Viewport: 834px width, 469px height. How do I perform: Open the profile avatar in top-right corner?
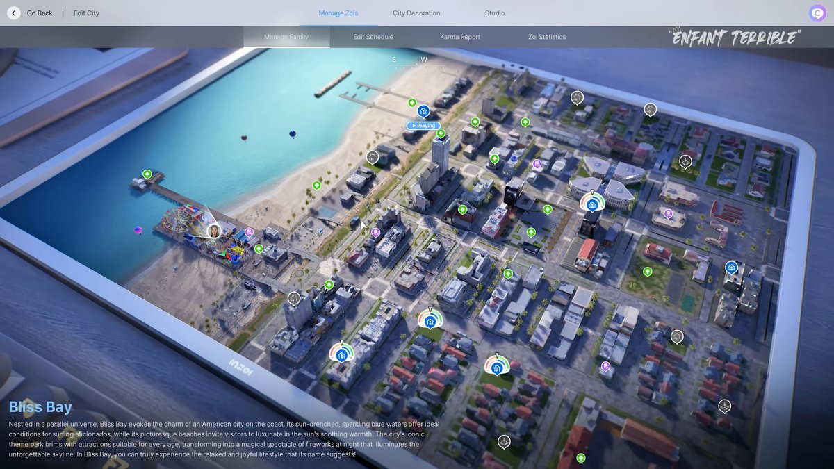[x=817, y=13]
